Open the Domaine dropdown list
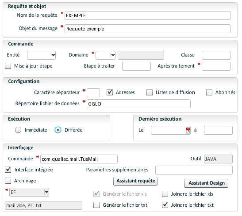242x216 pixels. tap(113, 55)
